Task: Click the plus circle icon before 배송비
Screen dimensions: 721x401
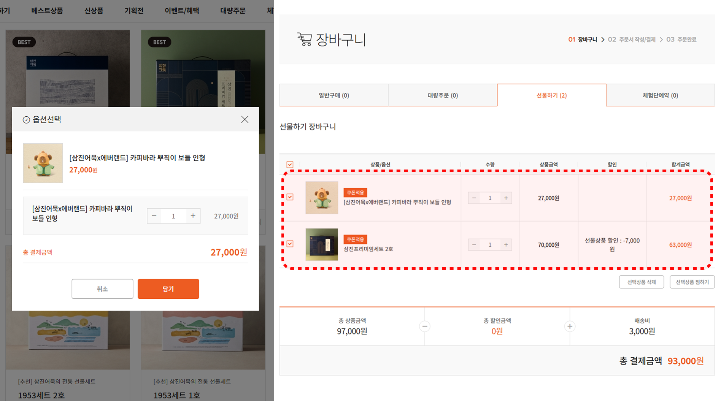Action: tap(570, 326)
